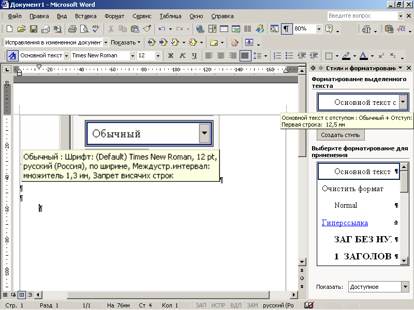Print the document with the printer icon
Screen dimensions: 414x310
(72, 29)
